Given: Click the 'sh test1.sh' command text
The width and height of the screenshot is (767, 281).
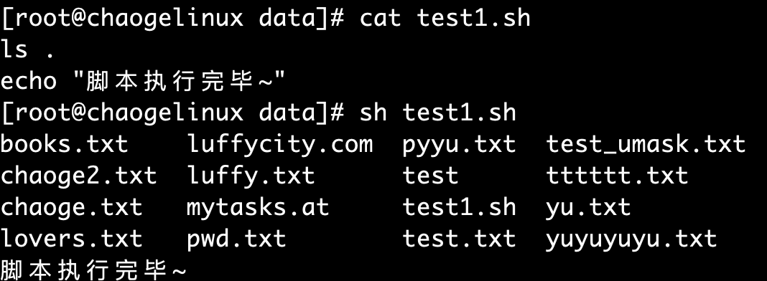Looking at the screenshot, I should [438, 113].
